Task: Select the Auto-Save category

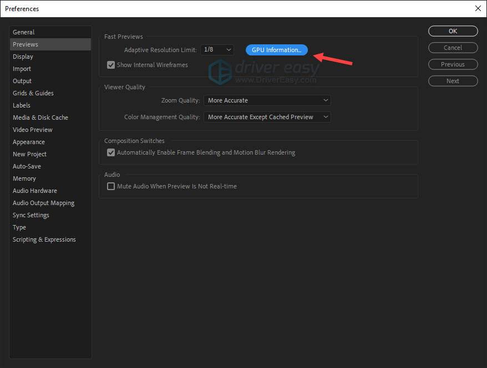Action: click(x=27, y=166)
